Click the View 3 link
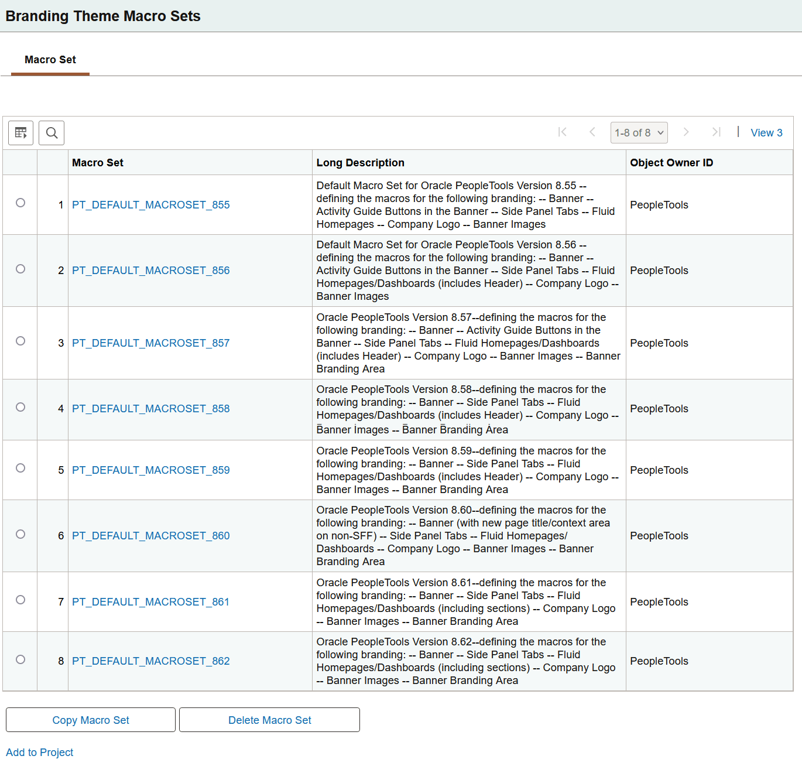The height and width of the screenshot is (766, 802). (x=766, y=133)
